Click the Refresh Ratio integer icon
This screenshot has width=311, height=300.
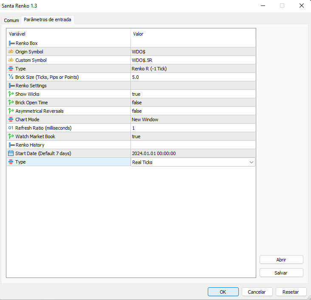pos(11,128)
